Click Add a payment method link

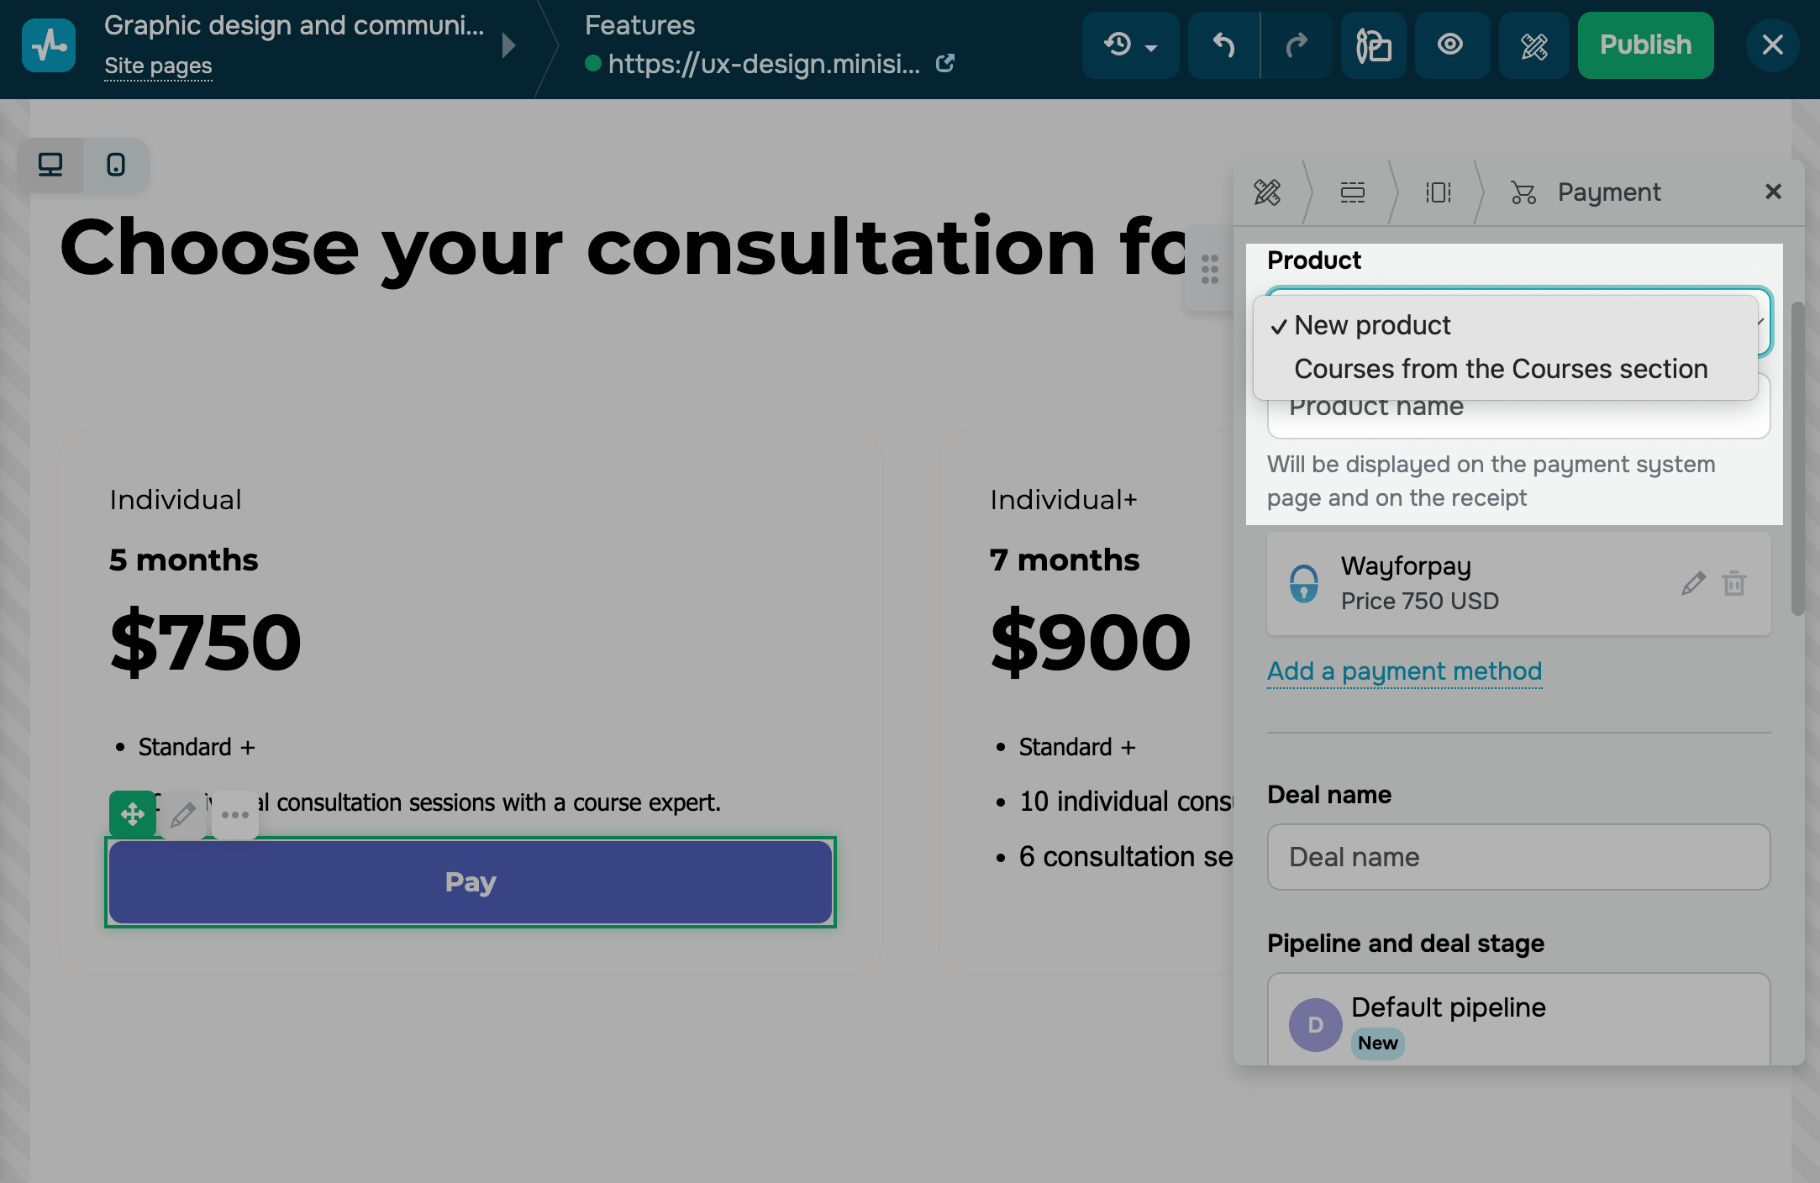coord(1404,671)
